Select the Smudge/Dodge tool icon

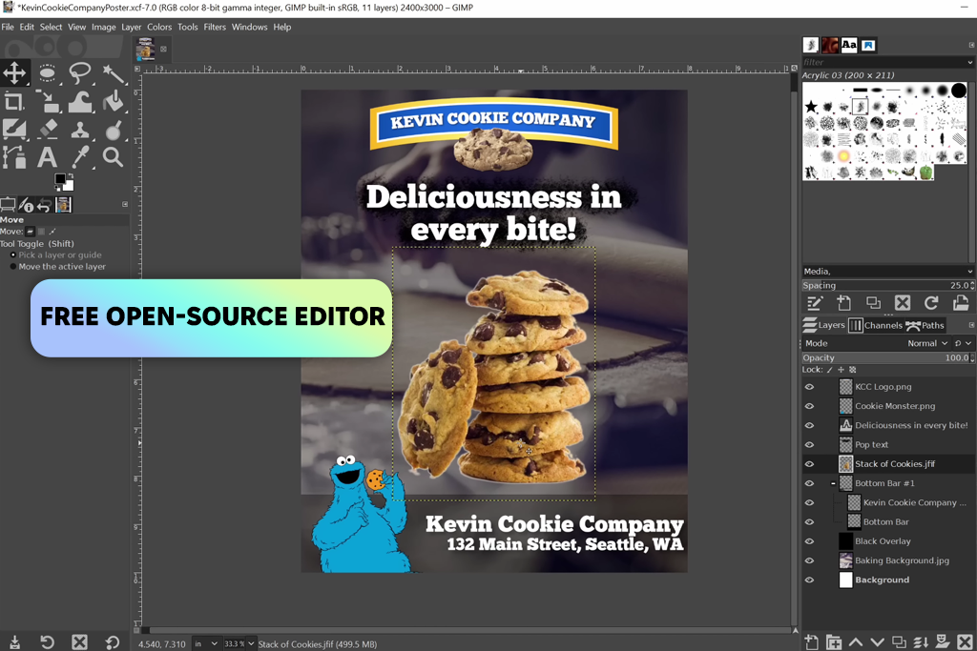pos(113,130)
